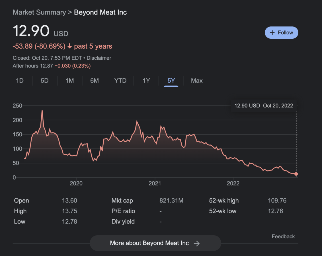Image resolution: width=322 pixels, height=256 pixels.
Task: Switch to the 6M range tab
Action: point(95,80)
